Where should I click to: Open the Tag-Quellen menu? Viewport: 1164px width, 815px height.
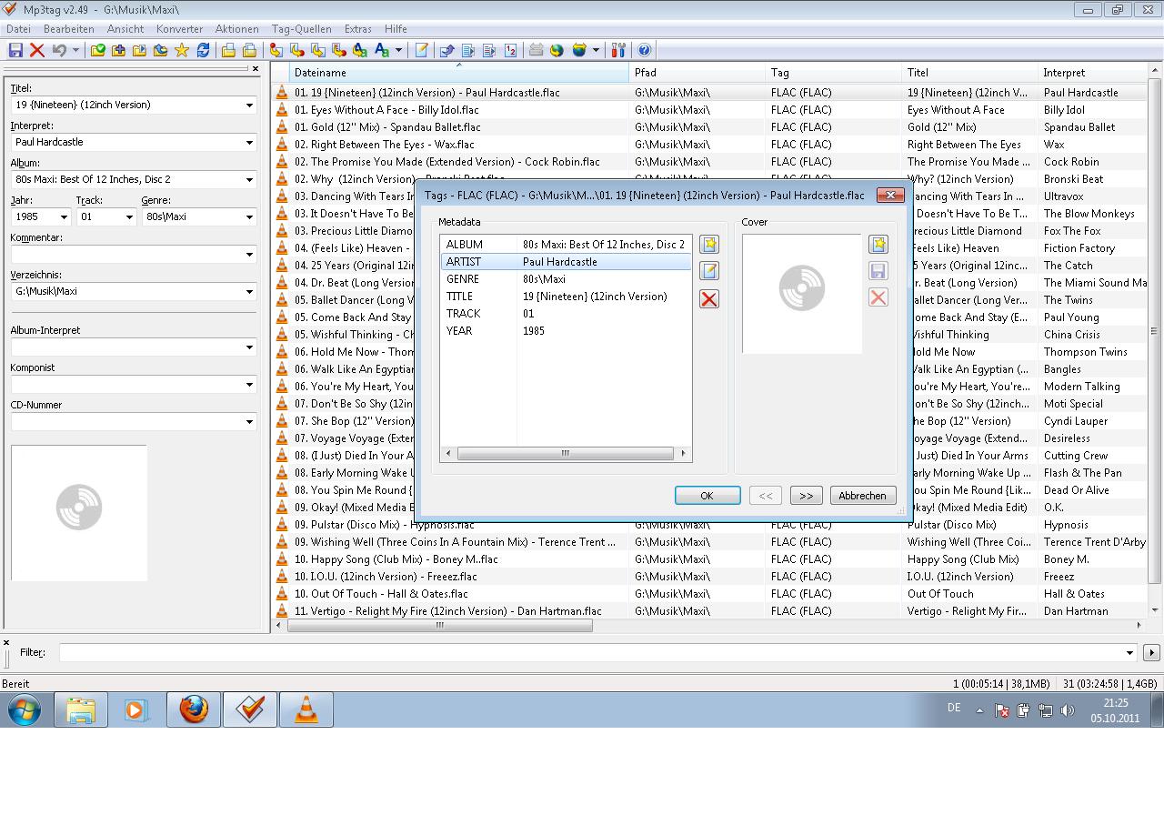click(x=301, y=29)
